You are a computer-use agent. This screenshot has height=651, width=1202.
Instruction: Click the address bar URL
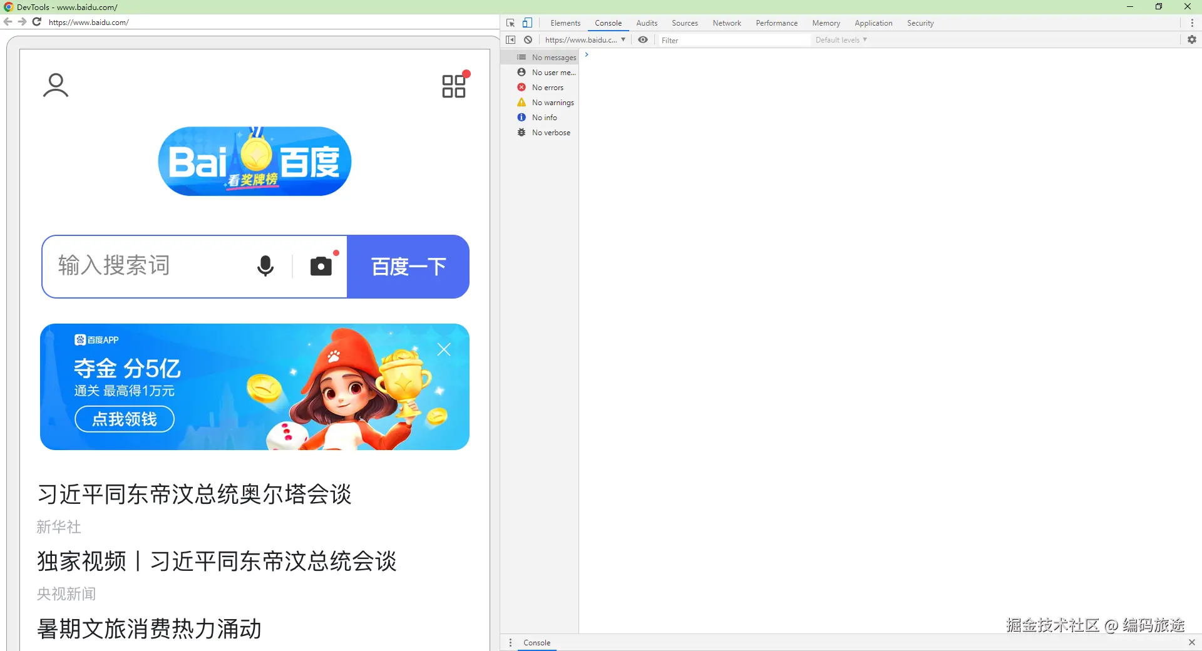[x=89, y=22]
